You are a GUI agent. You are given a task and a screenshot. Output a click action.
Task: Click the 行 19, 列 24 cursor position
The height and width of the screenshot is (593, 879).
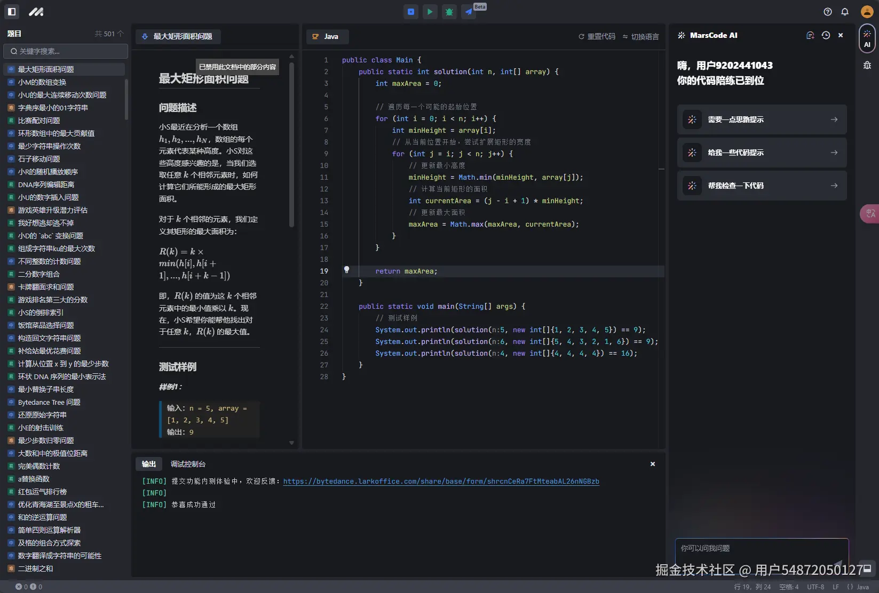coord(753,587)
